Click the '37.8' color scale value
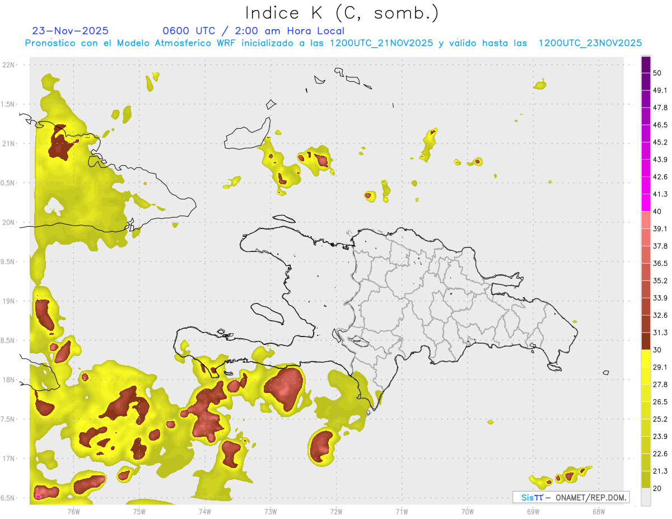Screen dimensions: 672x519 tap(660, 246)
